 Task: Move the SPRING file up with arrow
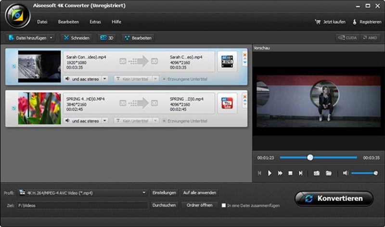(x=244, y=101)
